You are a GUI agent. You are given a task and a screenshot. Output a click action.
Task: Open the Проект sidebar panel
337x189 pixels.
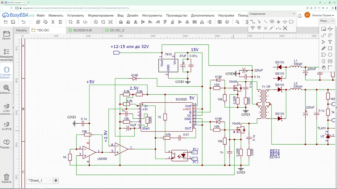point(7,35)
